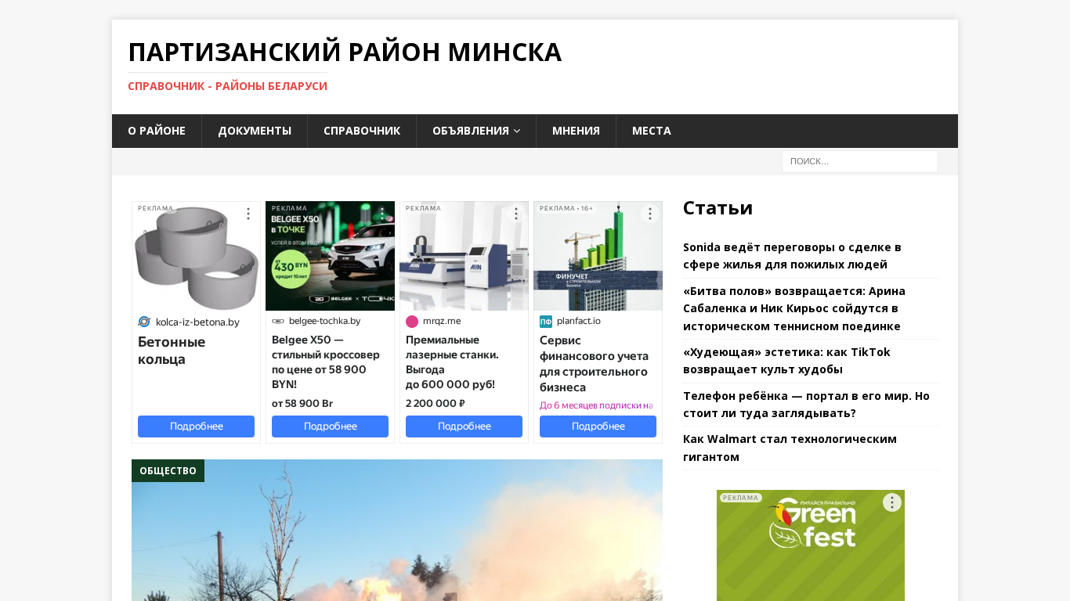Open the kebab menu on the Бетонные кольца ad
Image resolution: width=1070 pixels, height=601 pixels.
pos(248,214)
